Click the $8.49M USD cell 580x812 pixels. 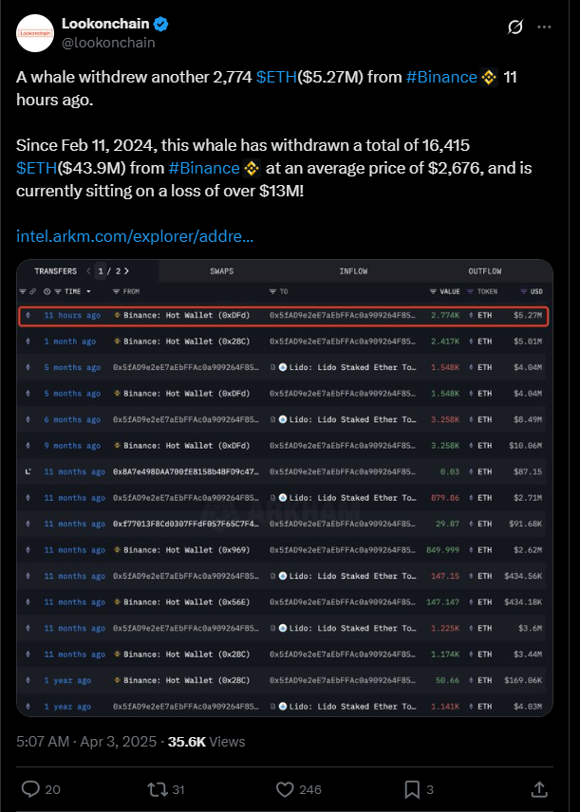pyautogui.click(x=528, y=419)
